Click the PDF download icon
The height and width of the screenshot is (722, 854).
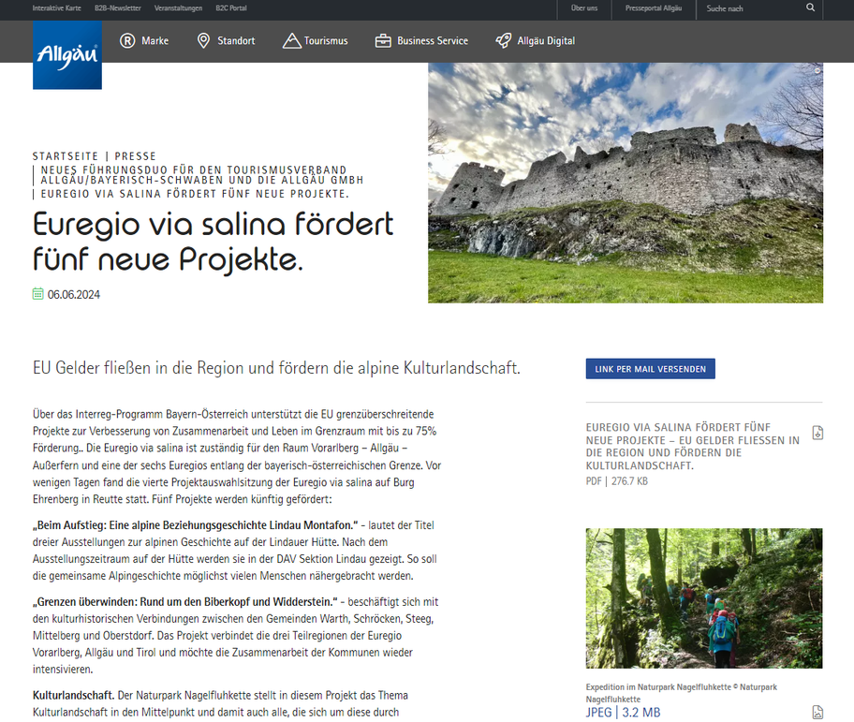pos(819,434)
